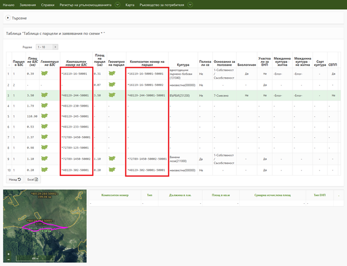Click БЗС geometry icon in row 4

pos(44,106)
